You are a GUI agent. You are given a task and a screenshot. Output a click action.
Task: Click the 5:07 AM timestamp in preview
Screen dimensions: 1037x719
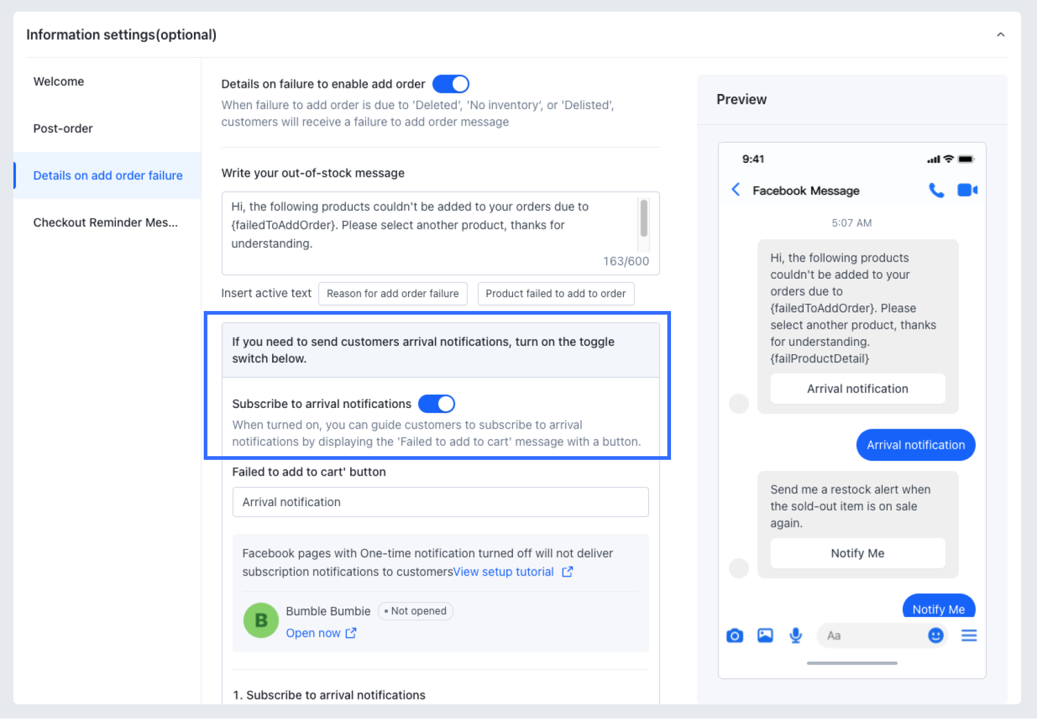click(852, 223)
